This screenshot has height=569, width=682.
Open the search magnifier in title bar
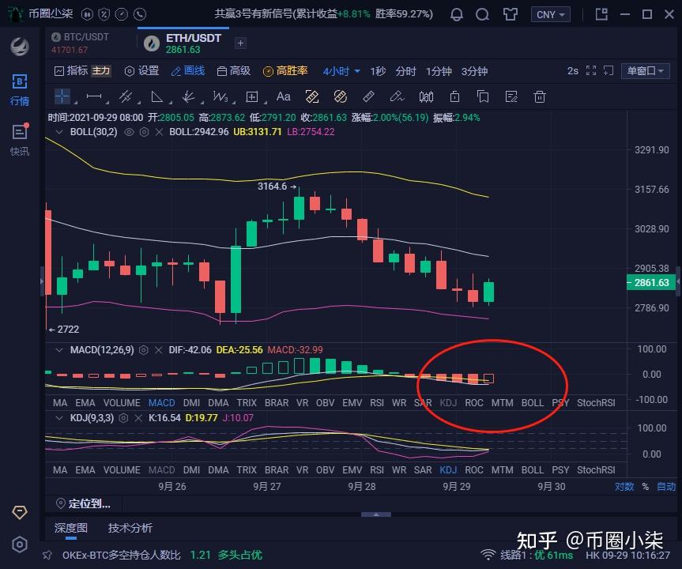pyautogui.click(x=482, y=14)
